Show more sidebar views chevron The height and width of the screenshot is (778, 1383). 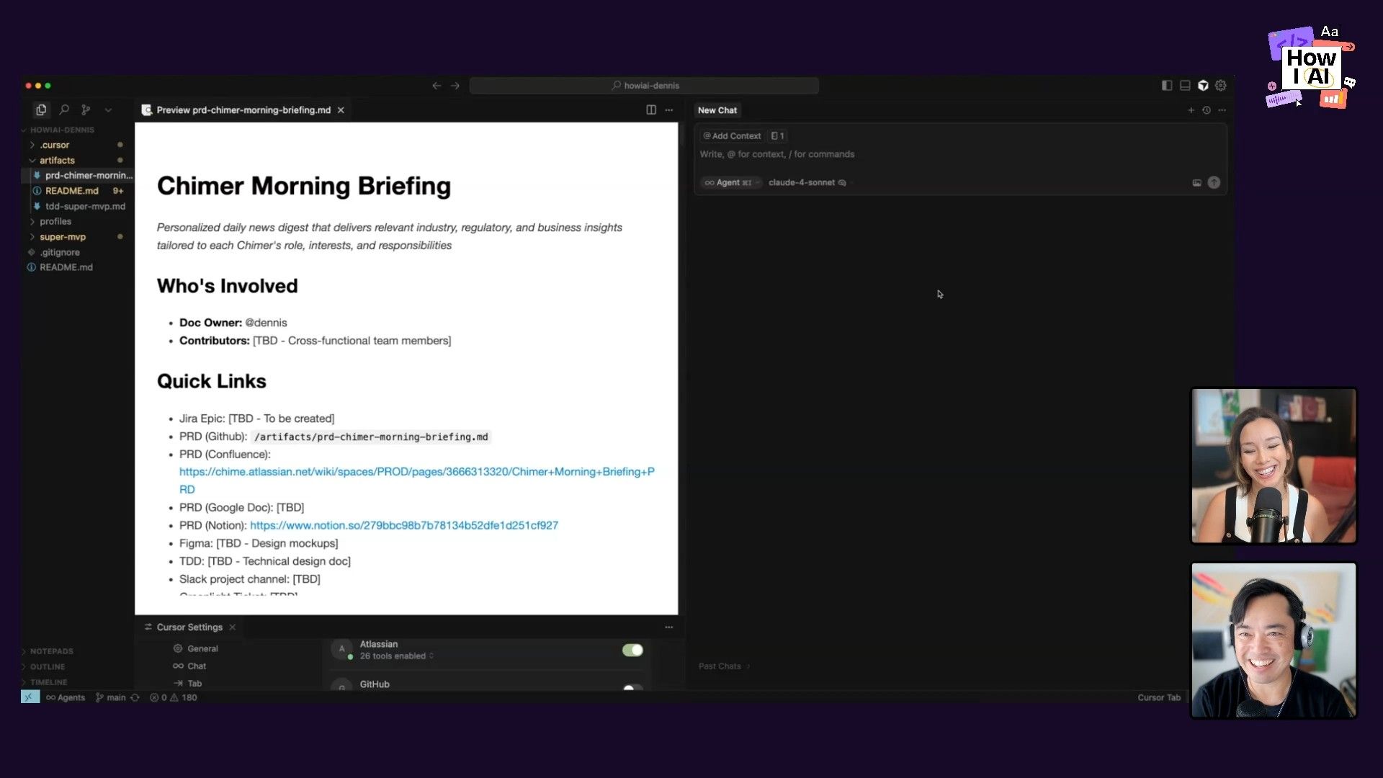point(108,110)
